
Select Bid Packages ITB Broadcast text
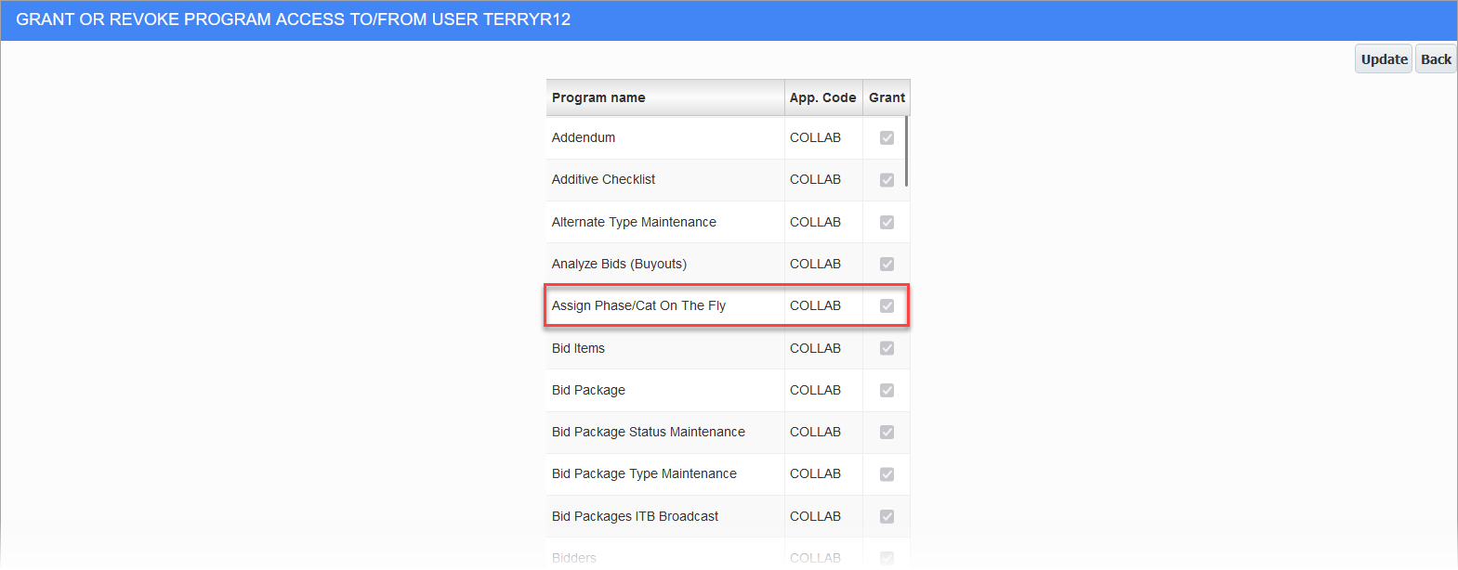click(x=635, y=516)
